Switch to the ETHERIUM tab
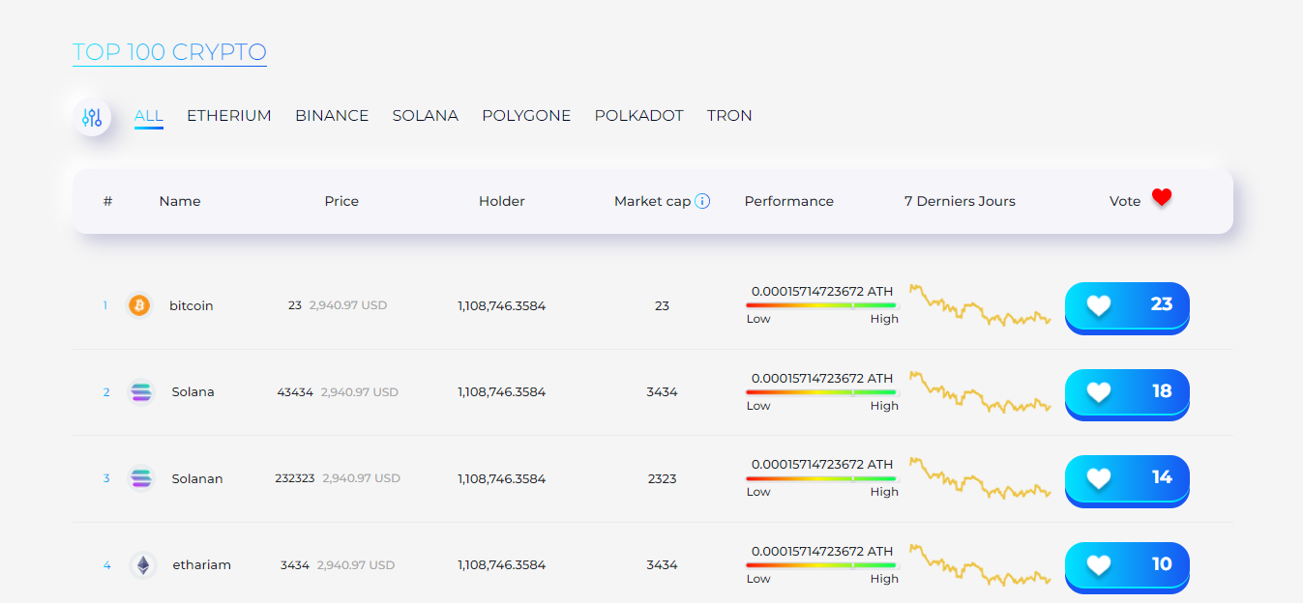 [228, 116]
